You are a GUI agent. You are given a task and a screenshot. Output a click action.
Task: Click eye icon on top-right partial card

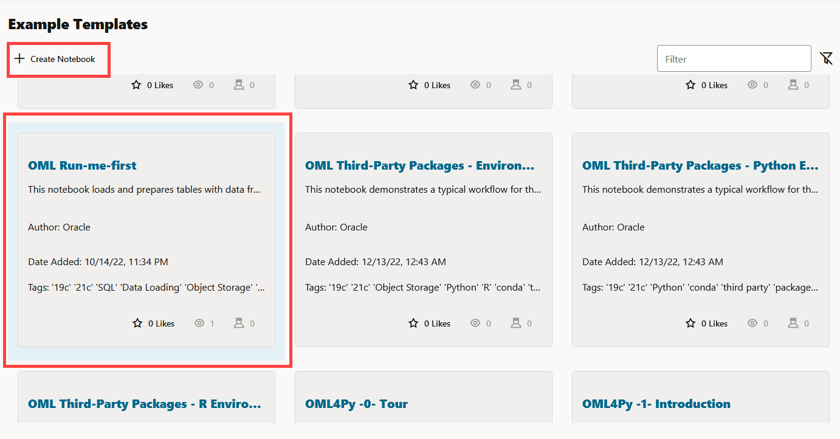752,85
